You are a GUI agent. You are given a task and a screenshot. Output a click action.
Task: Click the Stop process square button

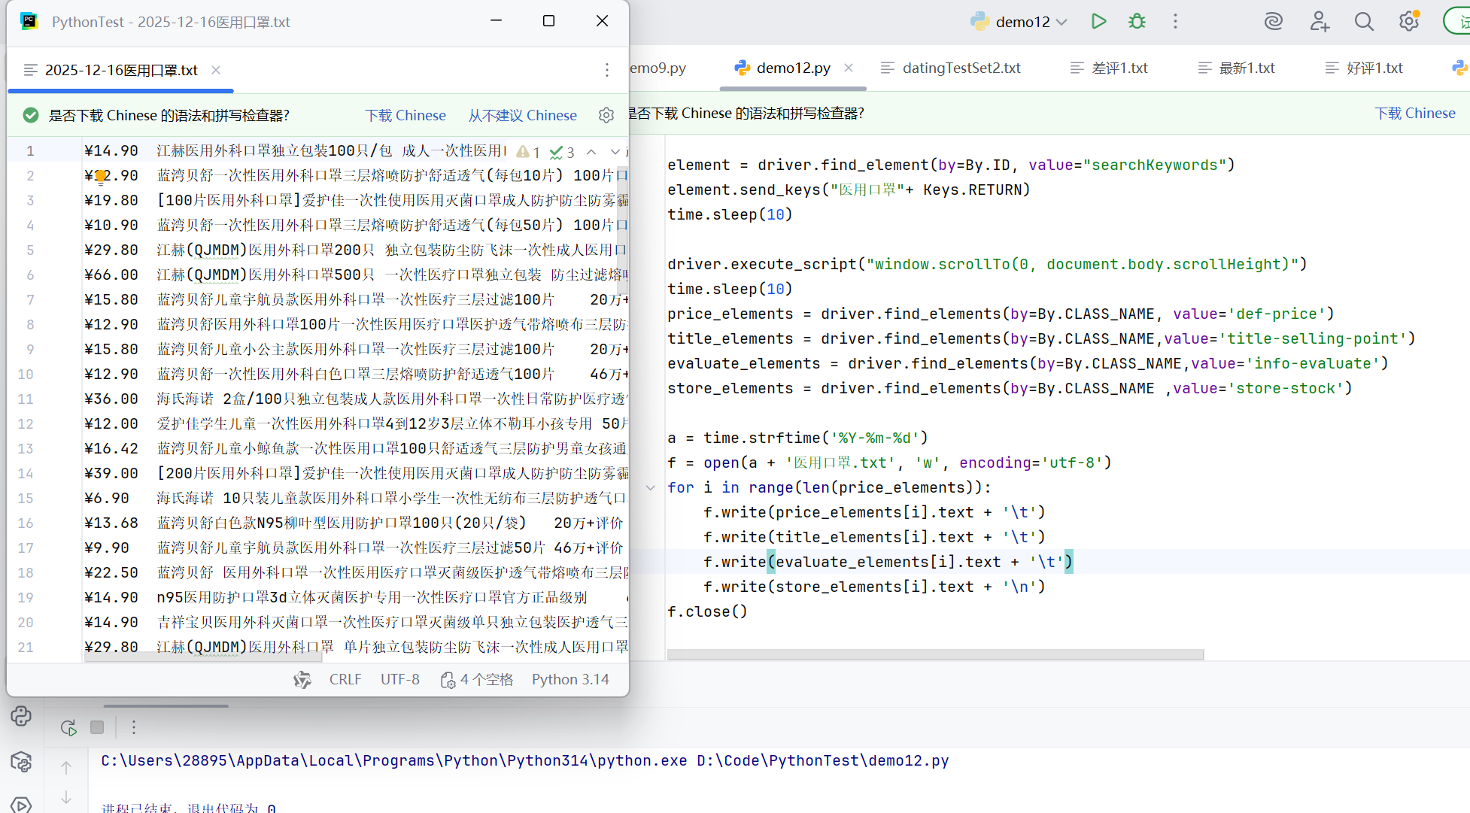pyautogui.click(x=97, y=727)
